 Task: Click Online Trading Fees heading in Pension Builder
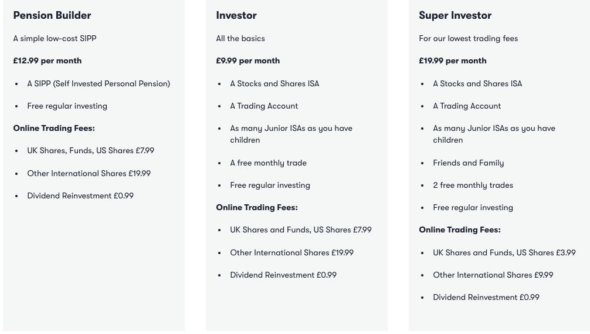coord(54,128)
